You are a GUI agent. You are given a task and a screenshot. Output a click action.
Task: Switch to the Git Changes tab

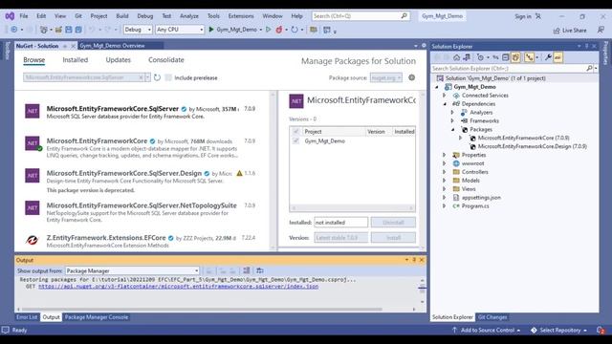pos(492,317)
